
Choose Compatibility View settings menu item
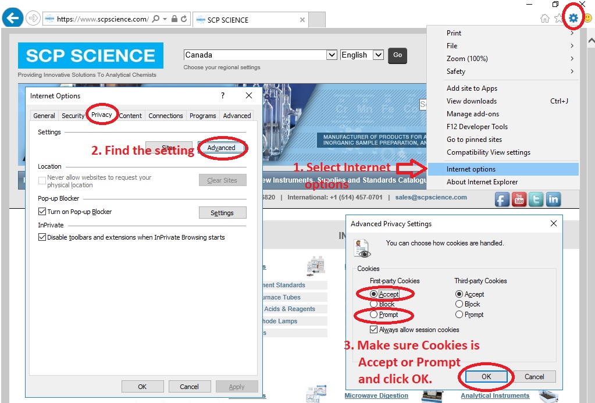(x=503, y=152)
